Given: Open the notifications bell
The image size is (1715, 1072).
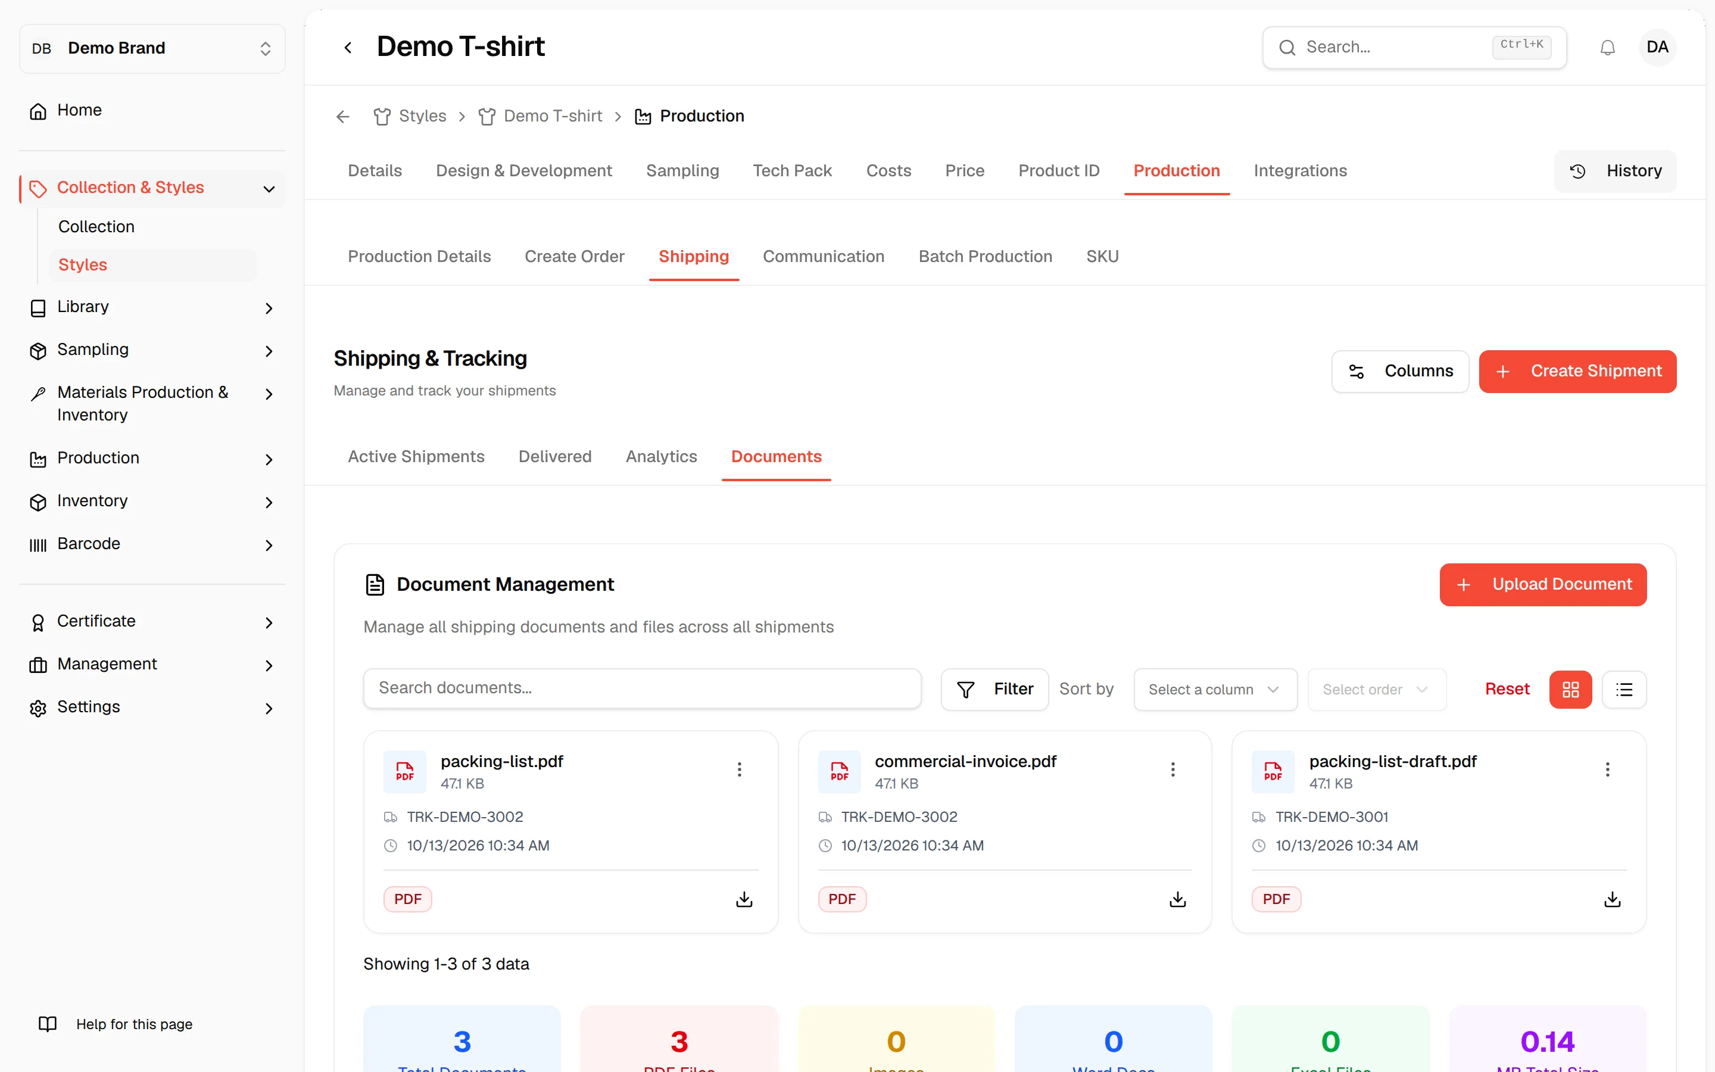Looking at the screenshot, I should coord(1607,48).
